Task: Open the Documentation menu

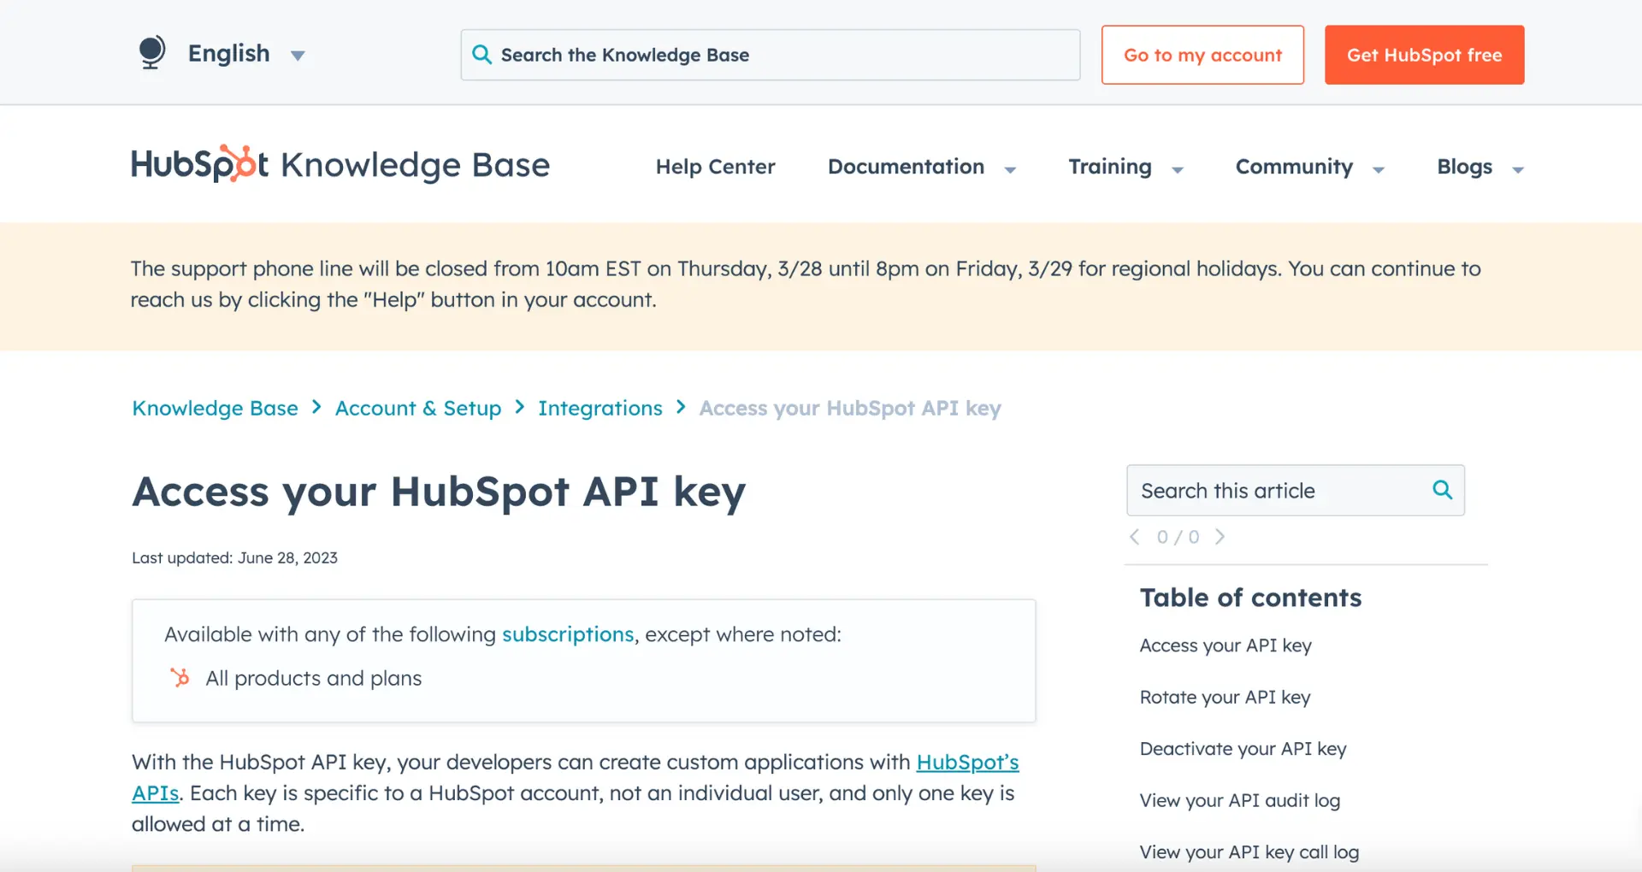Action: pos(906,167)
